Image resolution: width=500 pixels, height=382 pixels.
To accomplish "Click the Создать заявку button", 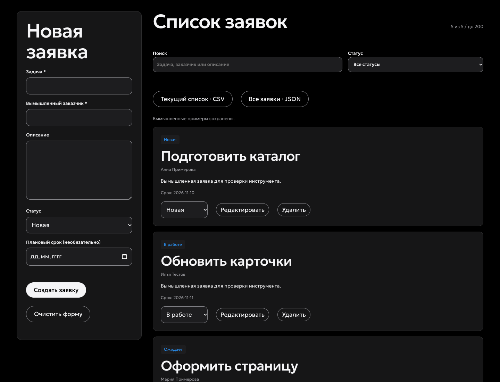I will click(x=56, y=290).
